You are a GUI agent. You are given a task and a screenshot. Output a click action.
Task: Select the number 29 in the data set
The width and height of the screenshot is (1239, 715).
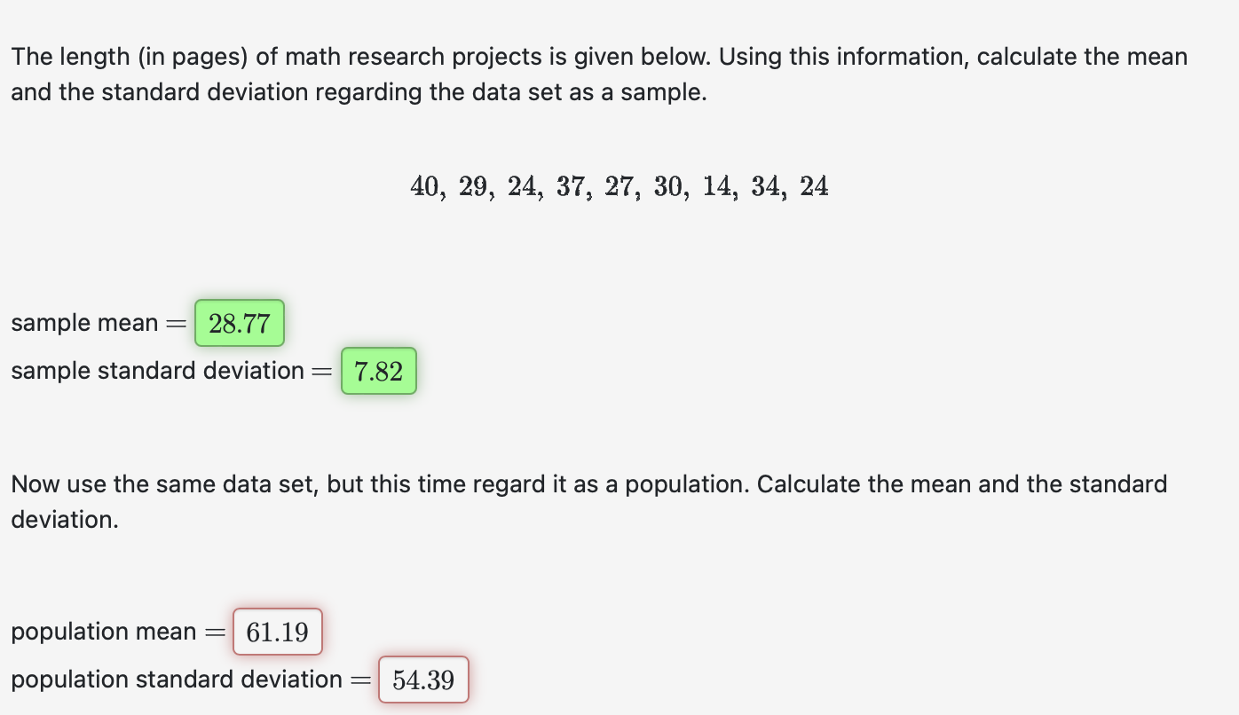click(475, 186)
